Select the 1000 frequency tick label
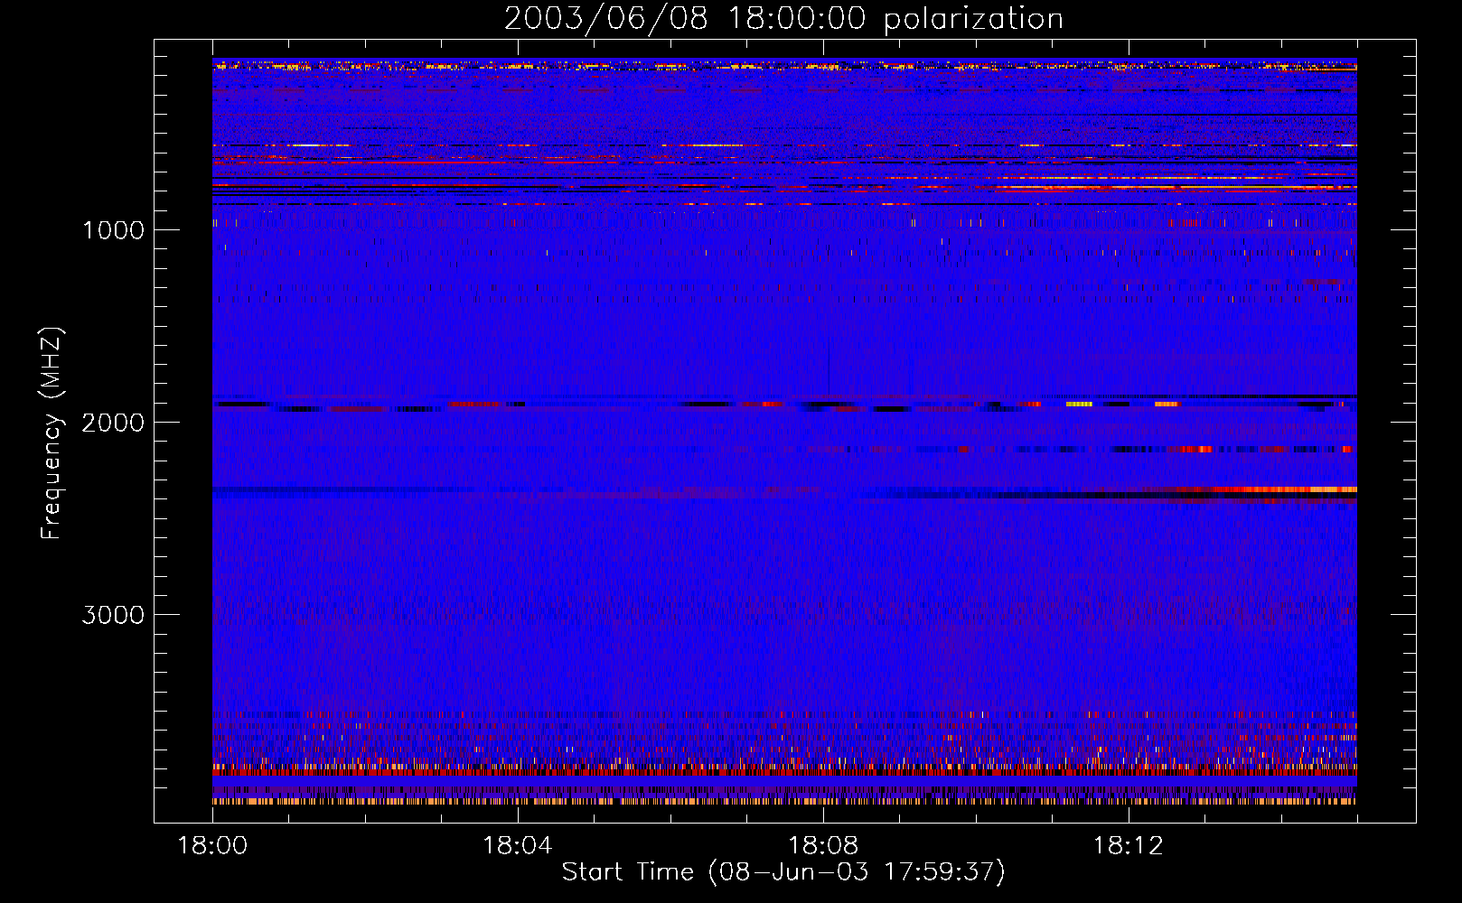The image size is (1462, 903). pos(113,230)
